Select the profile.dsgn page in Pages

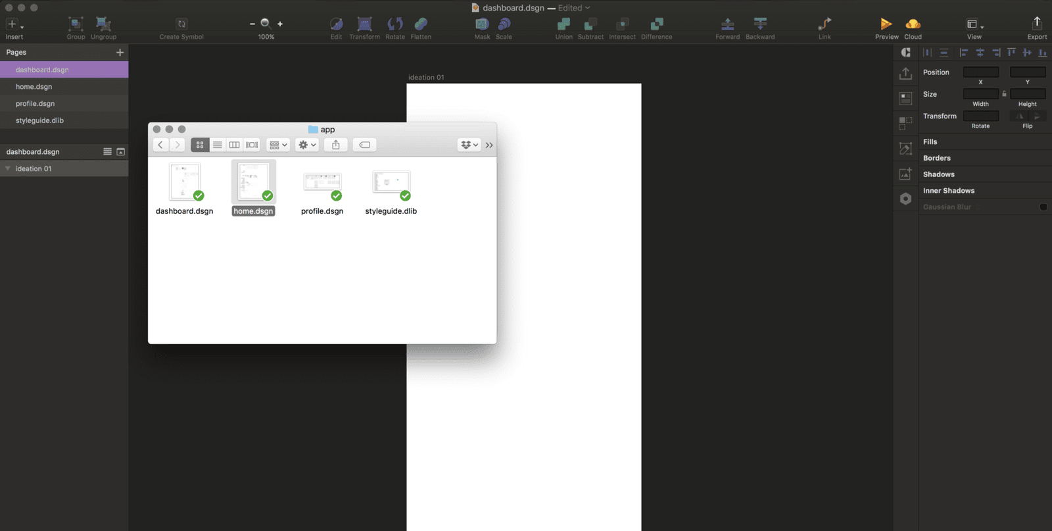[x=64, y=103]
